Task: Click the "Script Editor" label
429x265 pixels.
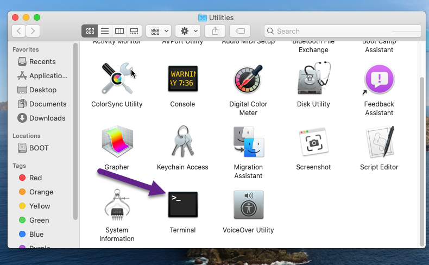Action: (379, 167)
